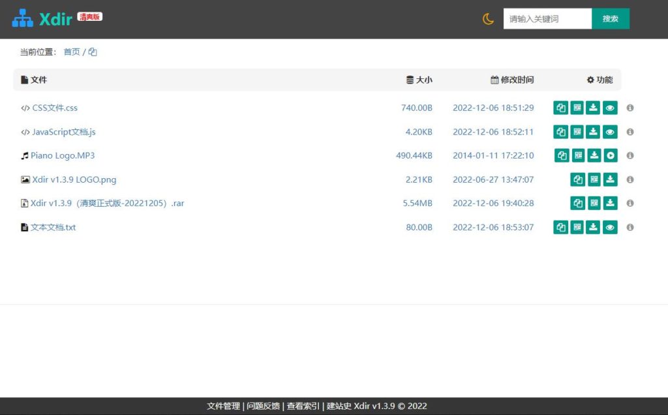Play the Piano Logo.MP3 audio
This screenshot has width=668, height=415.
click(610, 155)
